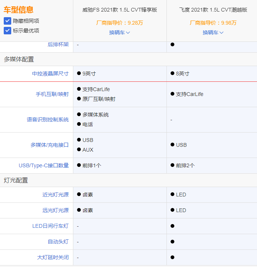The width and height of the screenshot is (257, 267).
Task: Click the 自动头灯 parameter label
Action: [58, 242]
